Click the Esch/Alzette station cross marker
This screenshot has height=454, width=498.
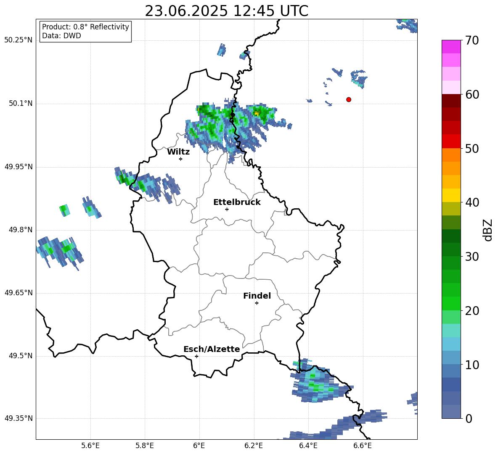tap(196, 356)
